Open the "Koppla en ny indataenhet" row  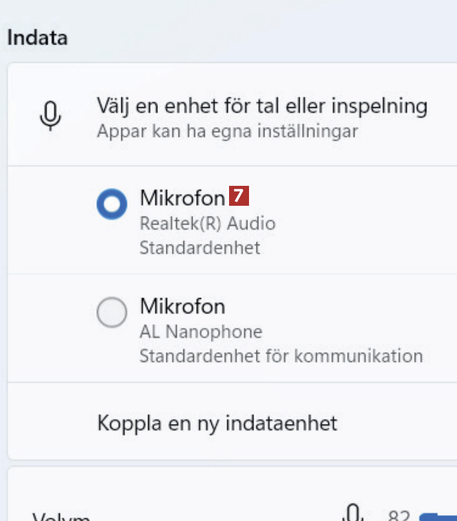point(217,423)
